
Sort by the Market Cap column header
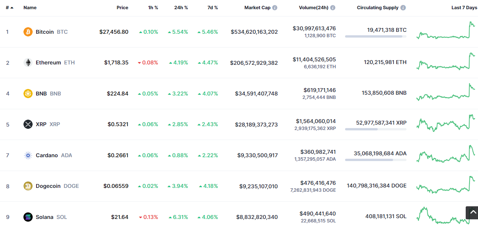click(257, 8)
